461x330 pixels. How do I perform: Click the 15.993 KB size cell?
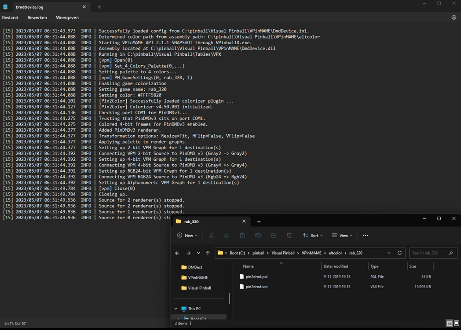[x=422, y=287]
